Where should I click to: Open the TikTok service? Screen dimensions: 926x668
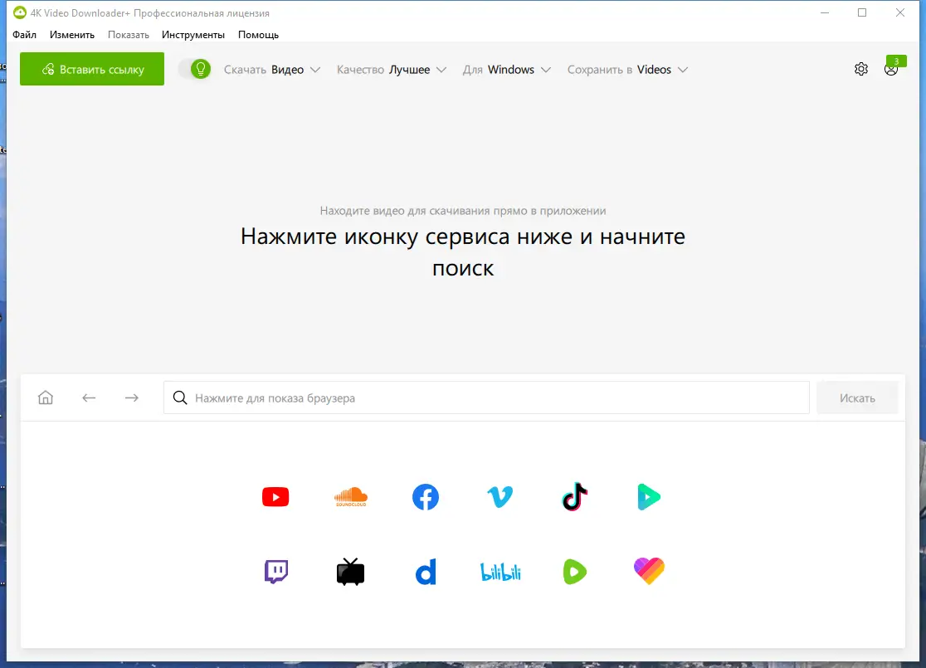tap(574, 496)
